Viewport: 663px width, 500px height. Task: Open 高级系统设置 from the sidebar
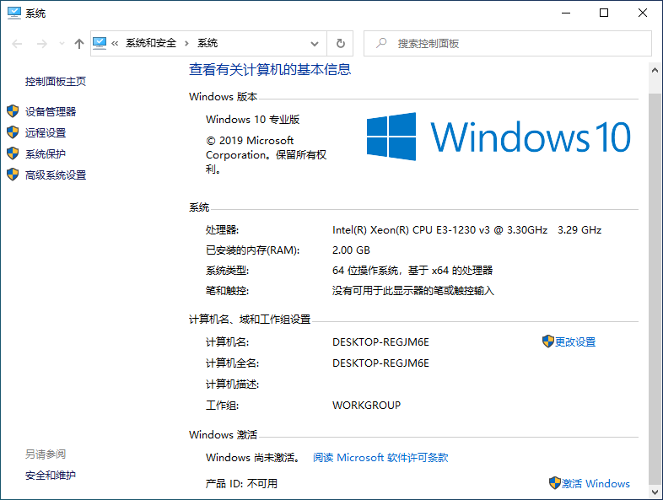click(56, 175)
